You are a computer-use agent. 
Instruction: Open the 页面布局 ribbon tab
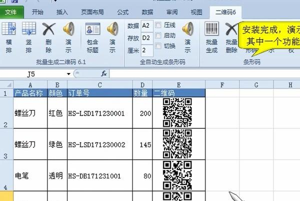pos(92,13)
